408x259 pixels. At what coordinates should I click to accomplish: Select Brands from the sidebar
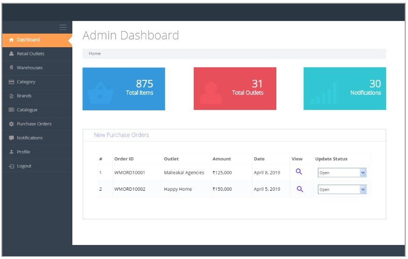click(24, 96)
